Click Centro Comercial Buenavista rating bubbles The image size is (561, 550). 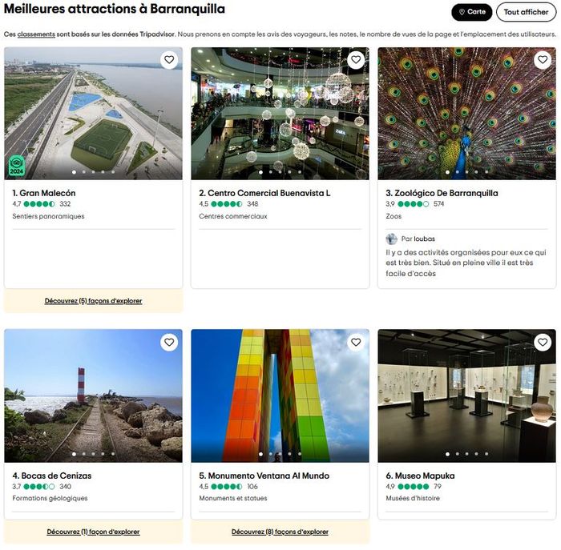click(226, 204)
